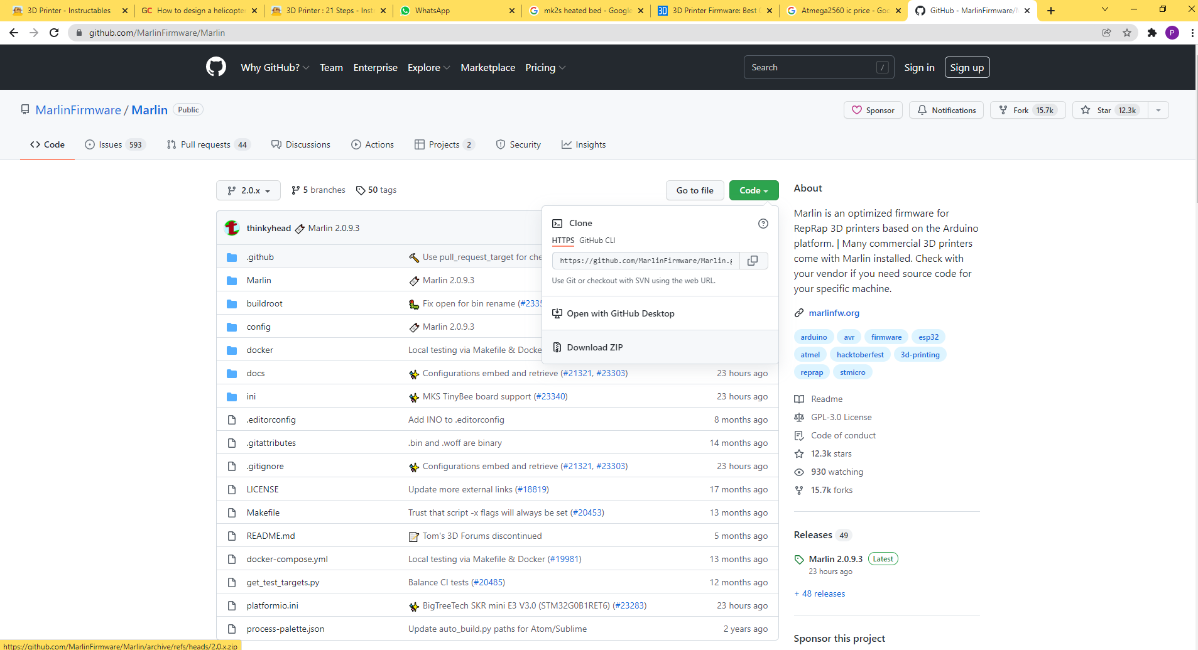Open new browser tab

coord(1051,11)
